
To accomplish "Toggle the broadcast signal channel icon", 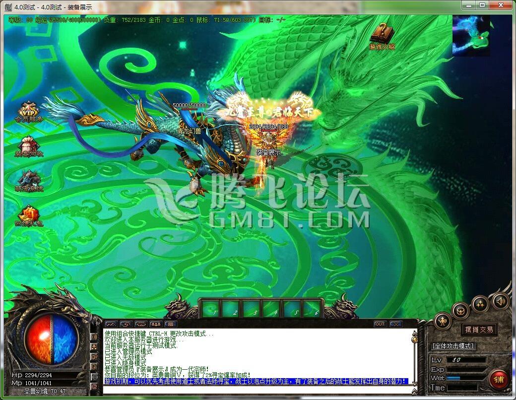I will 94,377.
